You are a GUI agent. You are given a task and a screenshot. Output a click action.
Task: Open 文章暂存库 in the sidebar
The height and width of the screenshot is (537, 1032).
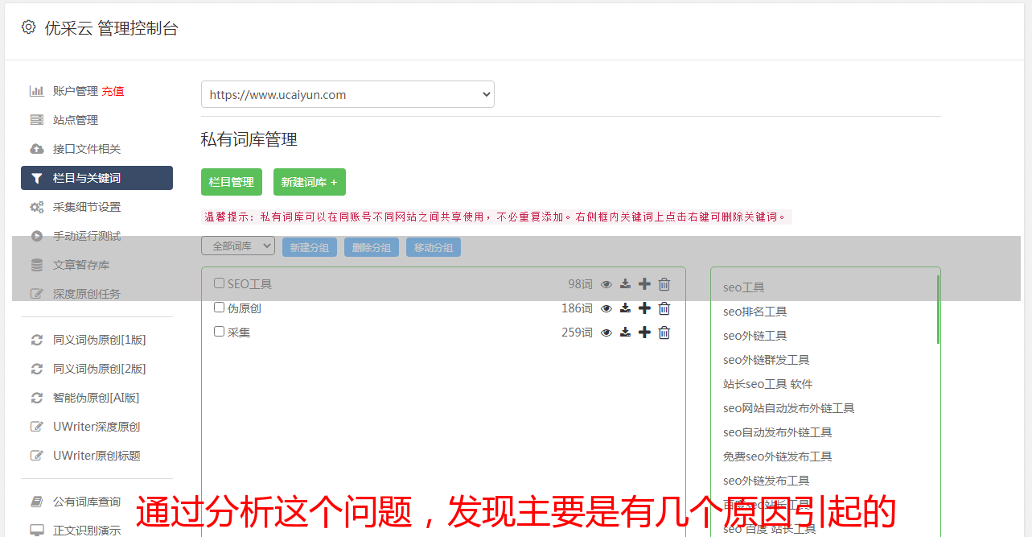coord(81,265)
